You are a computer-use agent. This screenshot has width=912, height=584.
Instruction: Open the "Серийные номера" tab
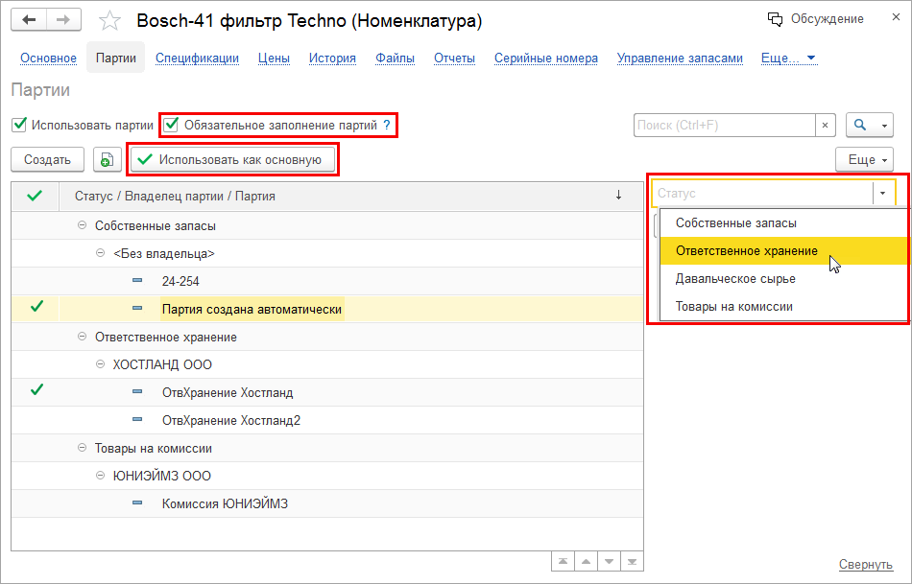(x=545, y=58)
